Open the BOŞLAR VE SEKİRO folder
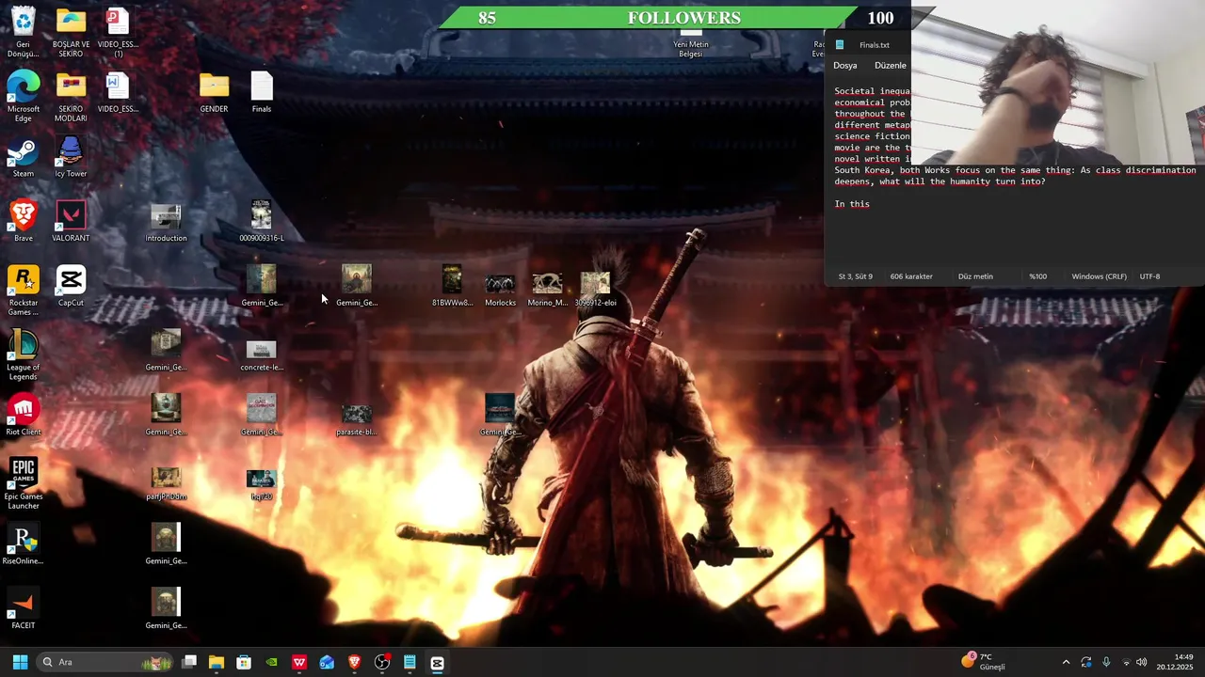This screenshot has height=677, width=1205. 71,32
